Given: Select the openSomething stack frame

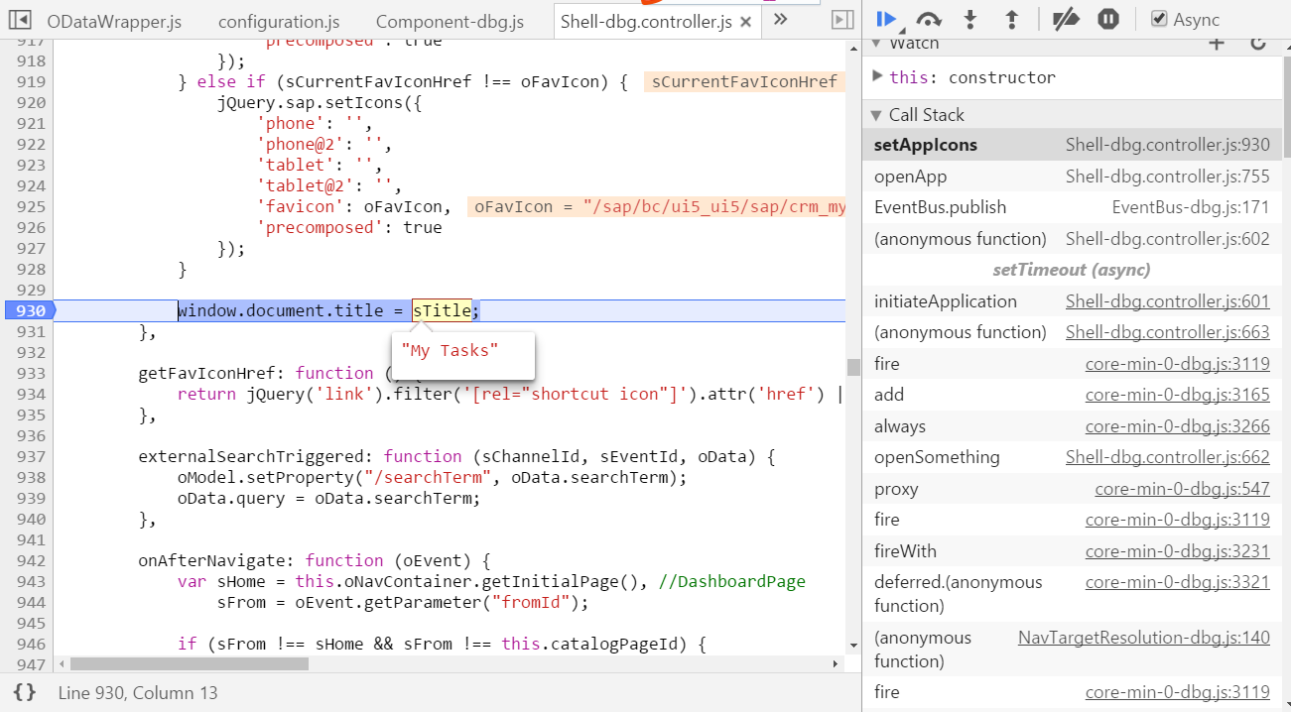Looking at the screenshot, I should [x=1072, y=457].
